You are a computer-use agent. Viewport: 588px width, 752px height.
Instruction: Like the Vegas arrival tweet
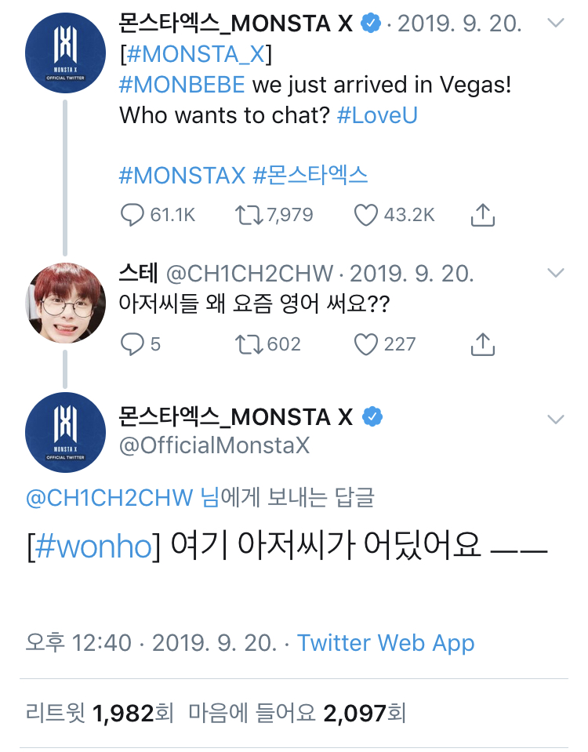[x=366, y=215]
